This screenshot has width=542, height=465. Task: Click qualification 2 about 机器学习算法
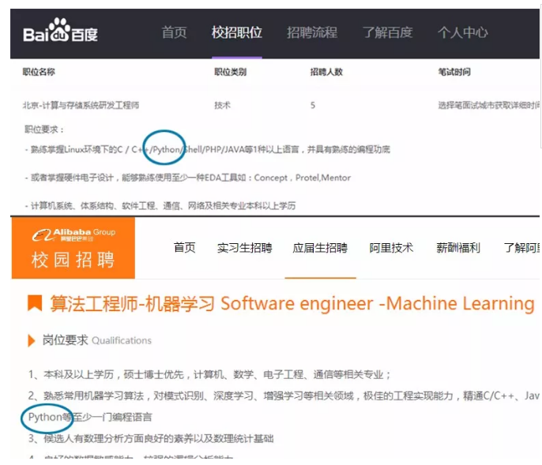(x=284, y=396)
